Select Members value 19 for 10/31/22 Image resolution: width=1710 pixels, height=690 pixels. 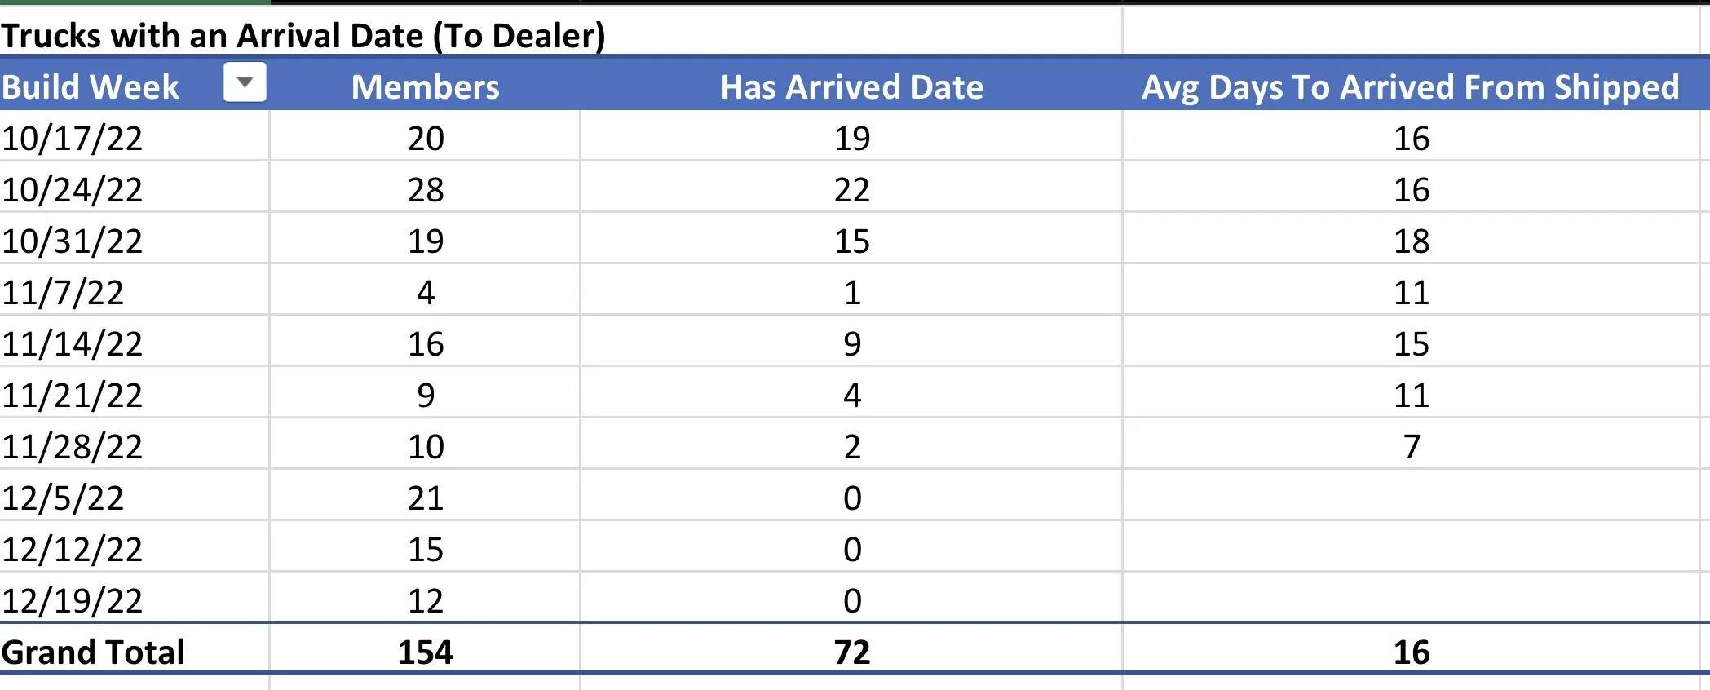[x=425, y=241]
